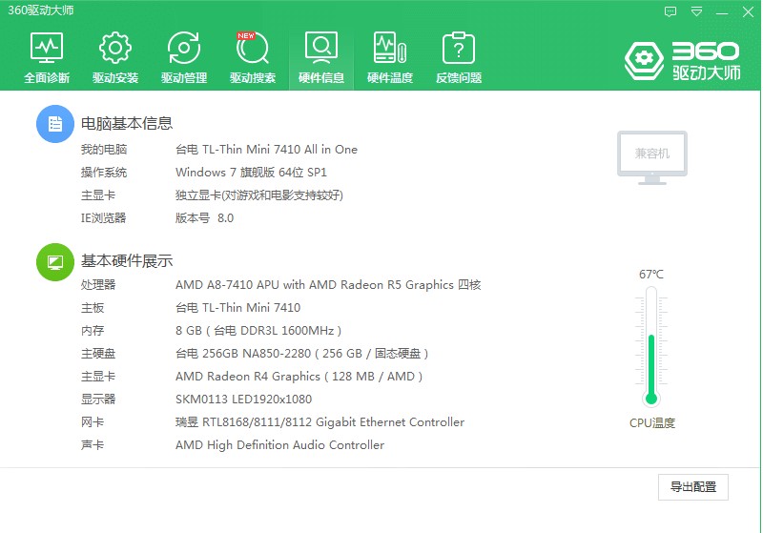The image size is (763, 533).
Task: Click the 主硬盘 label
Action: [98, 354]
